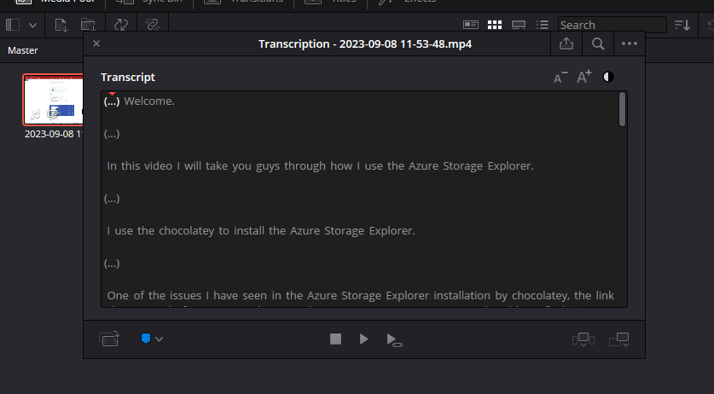The width and height of the screenshot is (714, 394).
Task: Close the Transcription window
Action: pos(96,43)
